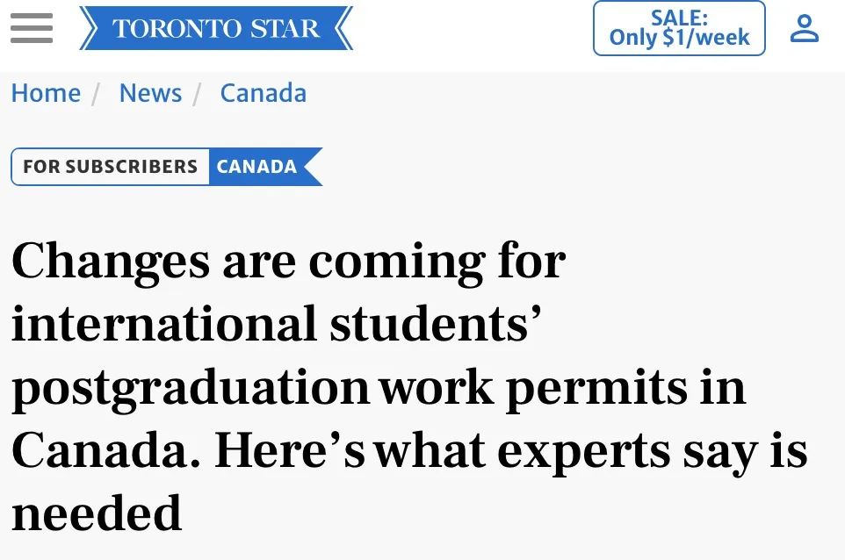Click the CANADA section tag badge
The image size is (845, 560).
click(x=257, y=167)
